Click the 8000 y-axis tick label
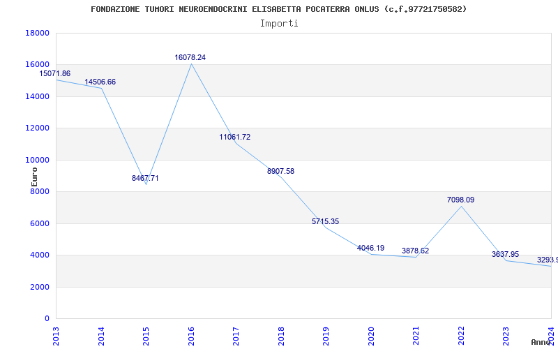The image size is (558, 349). click(x=40, y=191)
